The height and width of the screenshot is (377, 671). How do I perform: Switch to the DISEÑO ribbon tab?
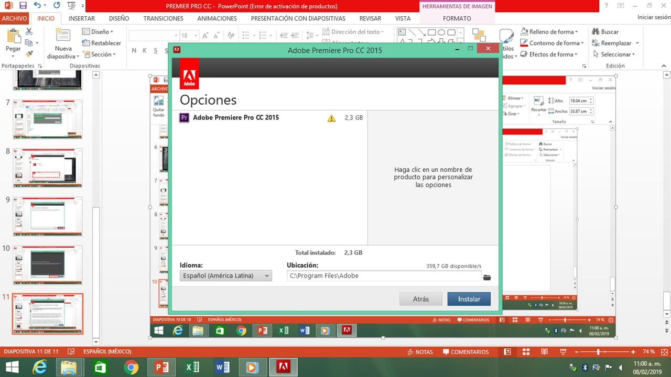[x=119, y=18]
